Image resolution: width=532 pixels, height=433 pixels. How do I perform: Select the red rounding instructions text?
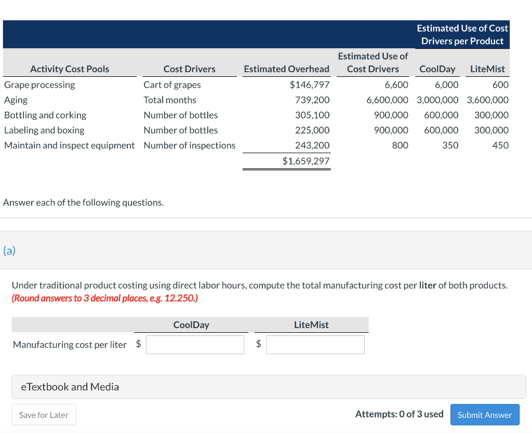[104, 299]
